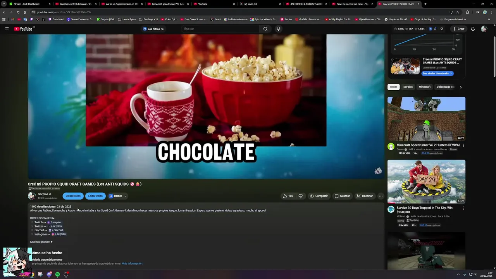Open Discord from the taskbar
The height and width of the screenshot is (279, 496).
49,274
